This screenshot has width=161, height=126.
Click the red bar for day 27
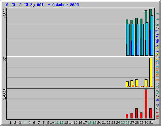coord(132,116)
